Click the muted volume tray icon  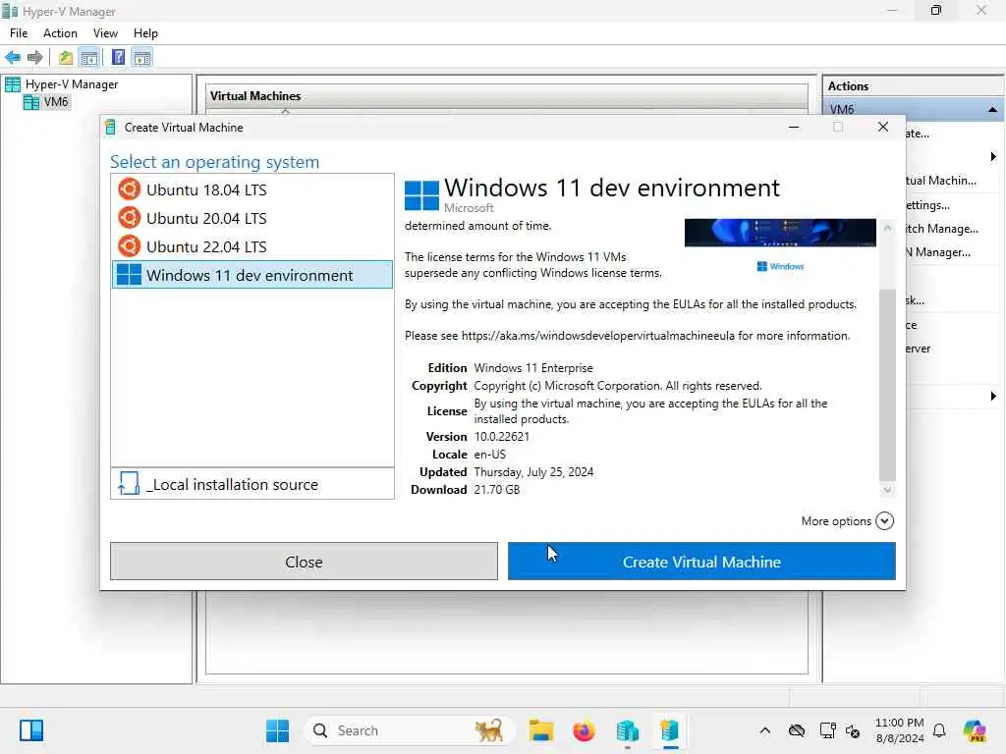853,730
